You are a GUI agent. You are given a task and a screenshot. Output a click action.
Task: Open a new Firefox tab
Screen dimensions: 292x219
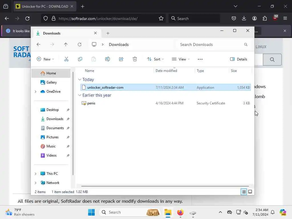click(x=82, y=6)
